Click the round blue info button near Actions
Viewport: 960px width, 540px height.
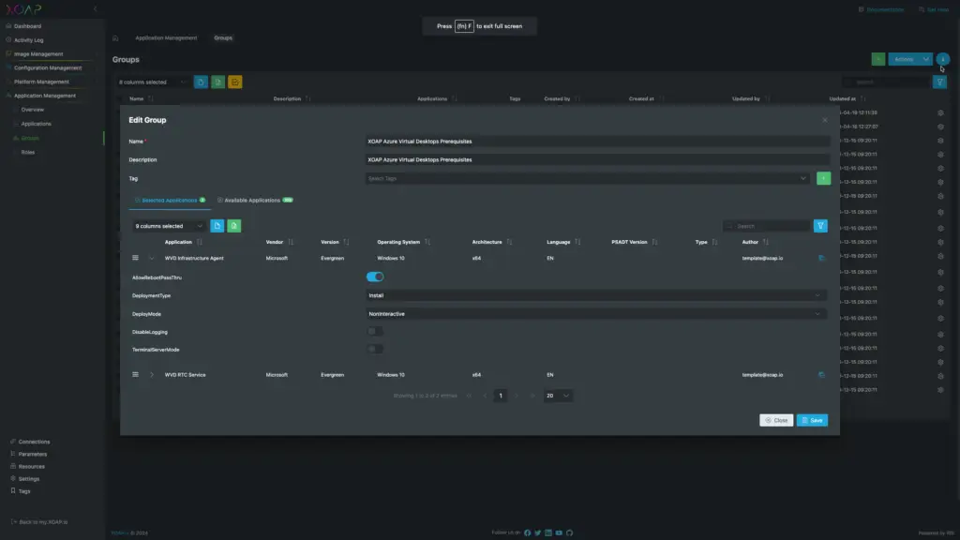pos(943,59)
